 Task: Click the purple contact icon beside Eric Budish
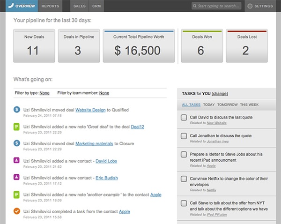tap(16, 178)
